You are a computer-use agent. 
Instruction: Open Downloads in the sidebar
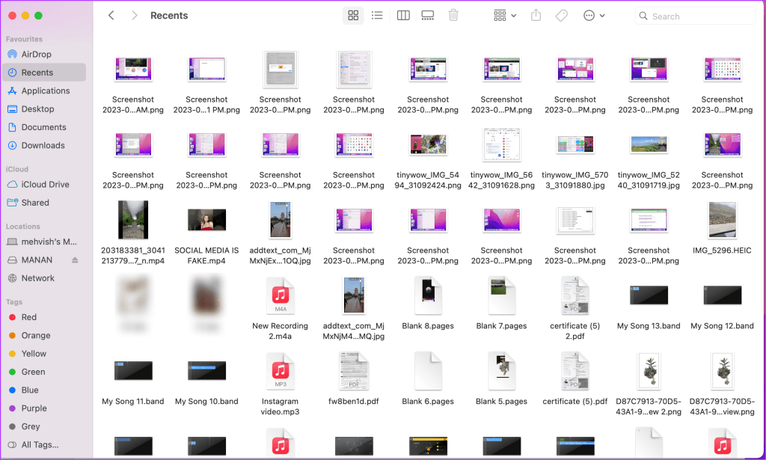44,145
